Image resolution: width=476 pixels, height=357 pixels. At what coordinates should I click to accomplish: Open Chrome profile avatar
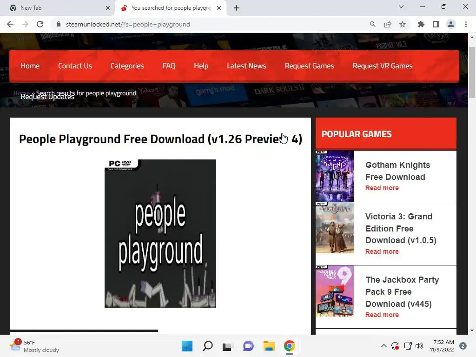click(450, 24)
